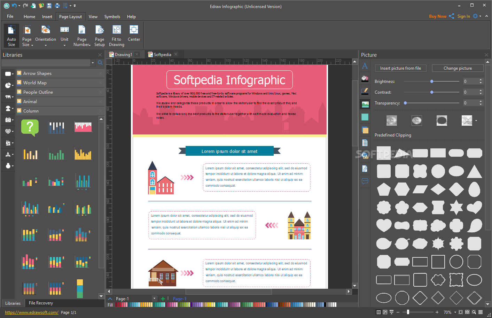The image size is (492, 318).
Task: Open the Page-1 selector dropdown
Action: click(154, 298)
